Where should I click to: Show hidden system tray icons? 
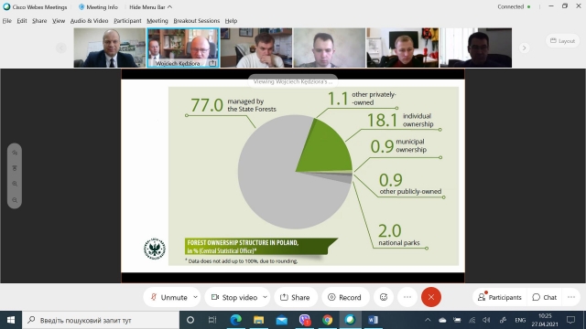[x=428, y=320]
